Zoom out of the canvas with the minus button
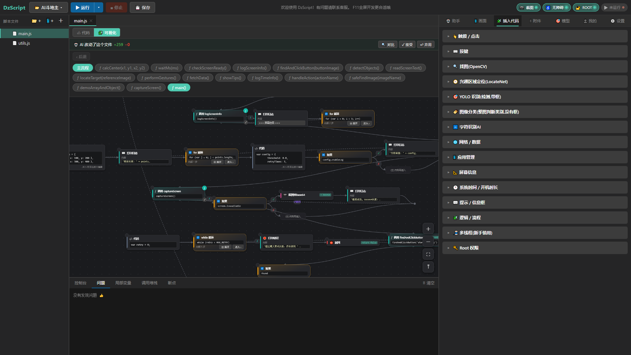The image size is (631, 355). (x=428, y=242)
